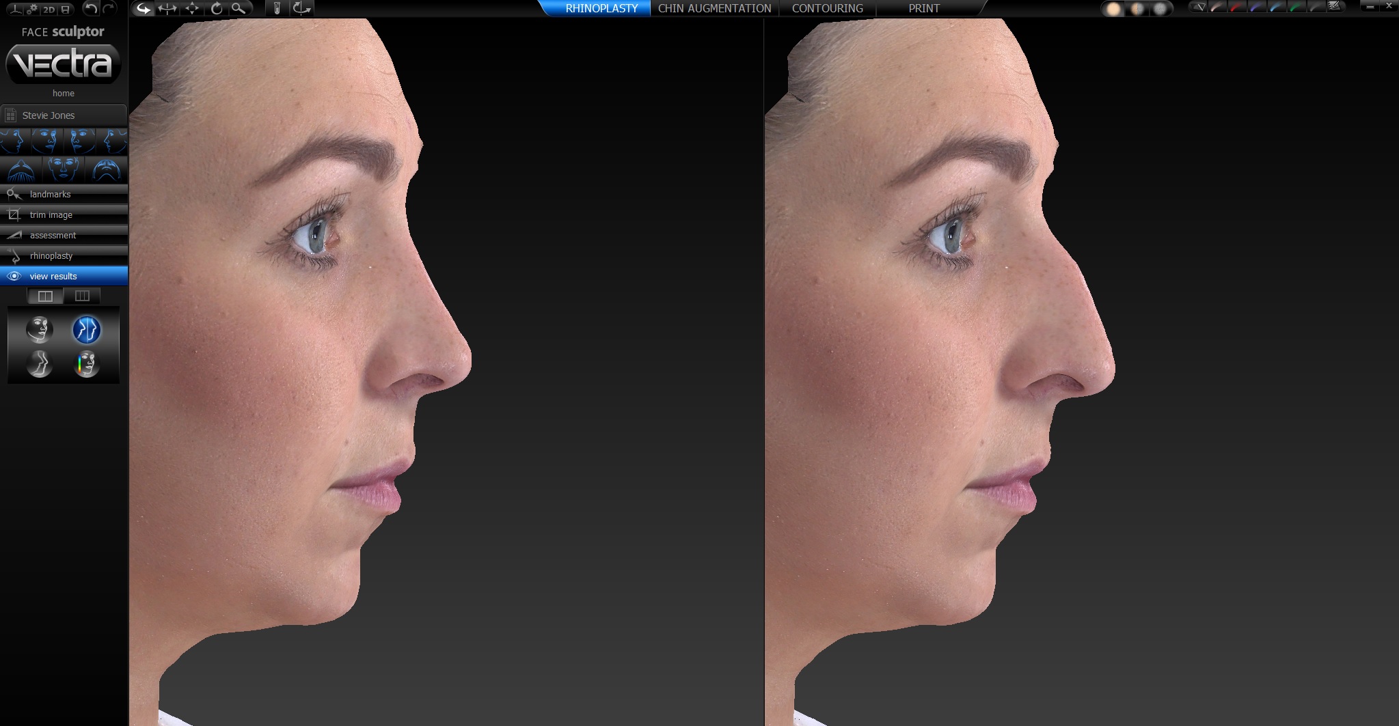Open the Vectra home logo

tap(64, 64)
